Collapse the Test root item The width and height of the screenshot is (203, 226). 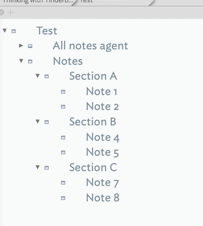(5, 31)
